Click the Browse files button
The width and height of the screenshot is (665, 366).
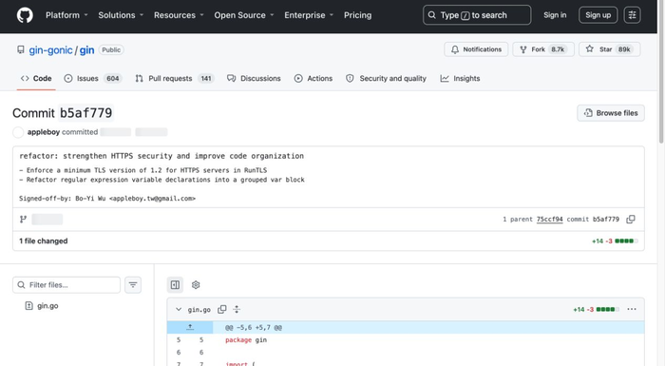[611, 113]
